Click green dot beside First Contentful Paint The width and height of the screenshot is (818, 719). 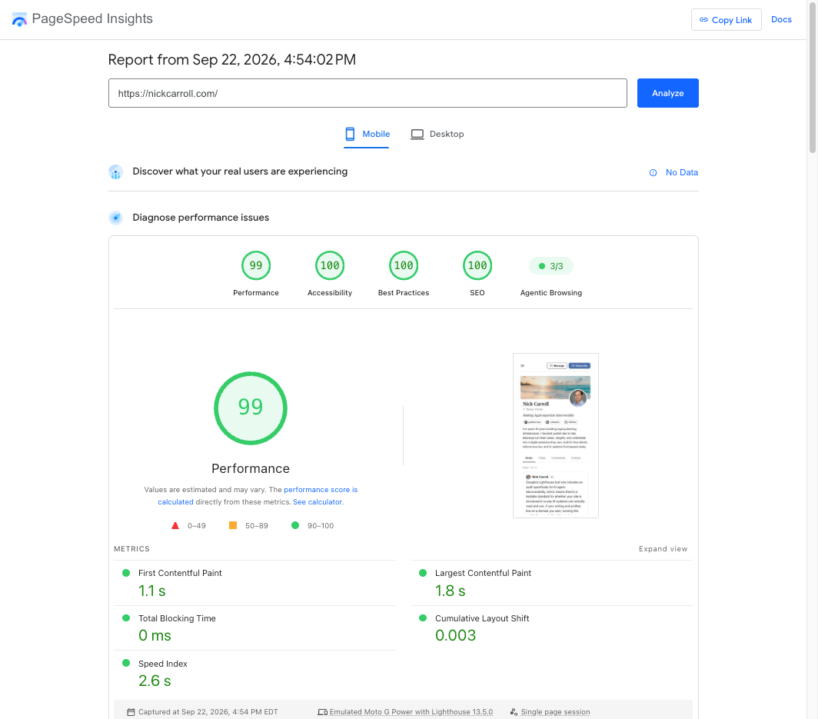(126, 573)
